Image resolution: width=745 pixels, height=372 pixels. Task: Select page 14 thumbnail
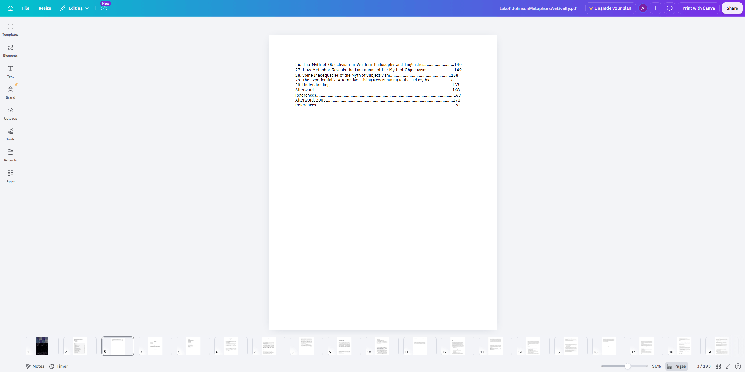tap(533, 346)
